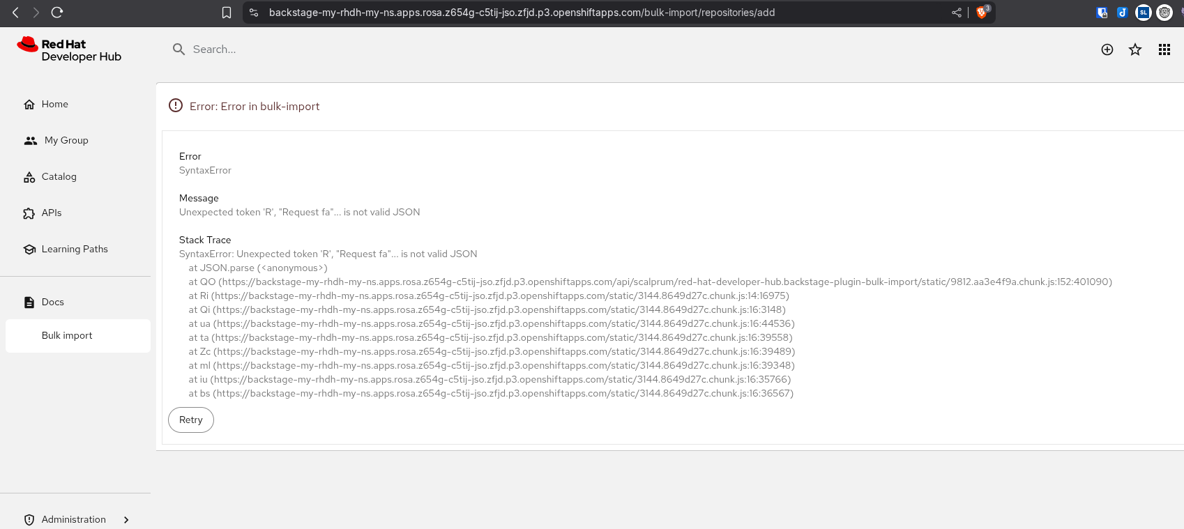Share the page using the share icon
The width and height of the screenshot is (1184, 529).
[x=957, y=13]
